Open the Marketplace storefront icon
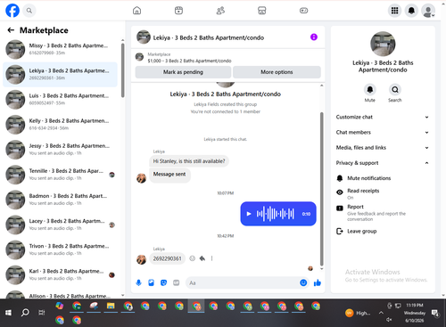The height and width of the screenshot is (327, 446). point(262,11)
